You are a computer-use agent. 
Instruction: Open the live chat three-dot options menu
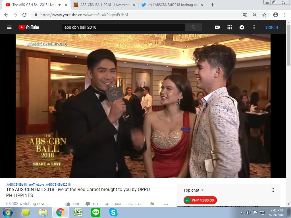[273, 190]
